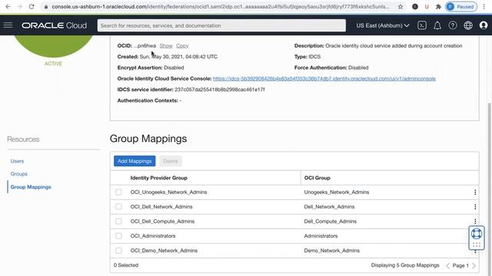Screen dimensions: 492x276
Task: Show the full OCID
Action: [166, 46]
